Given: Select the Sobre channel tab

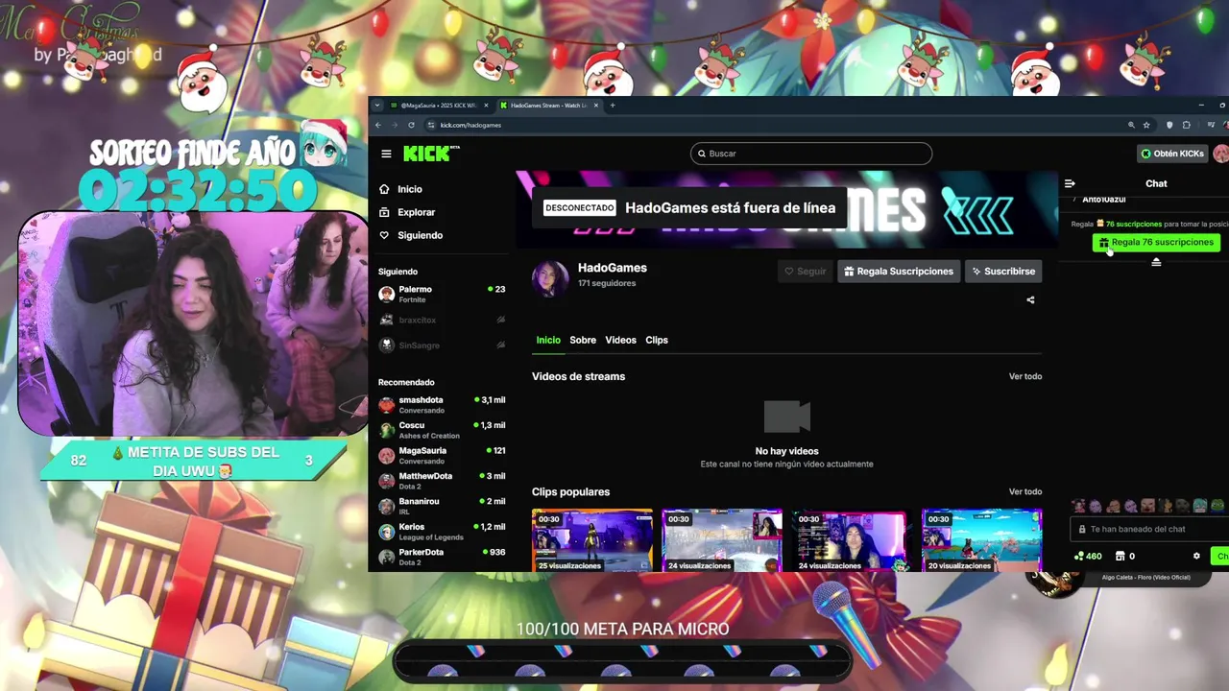Looking at the screenshot, I should pyautogui.click(x=583, y=340).
